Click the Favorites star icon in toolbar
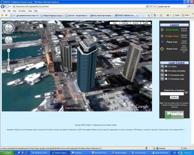 pyautogui.click(x=3, y=15)
